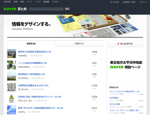
Task: Open the 私的愛聴盤。 link
Action: click(114, 98)
